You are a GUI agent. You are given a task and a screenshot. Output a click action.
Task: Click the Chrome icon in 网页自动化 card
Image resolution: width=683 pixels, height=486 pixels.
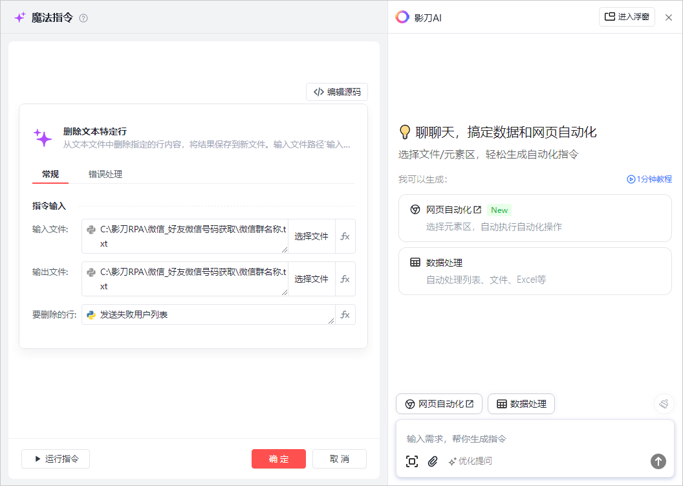pos(415,210)
